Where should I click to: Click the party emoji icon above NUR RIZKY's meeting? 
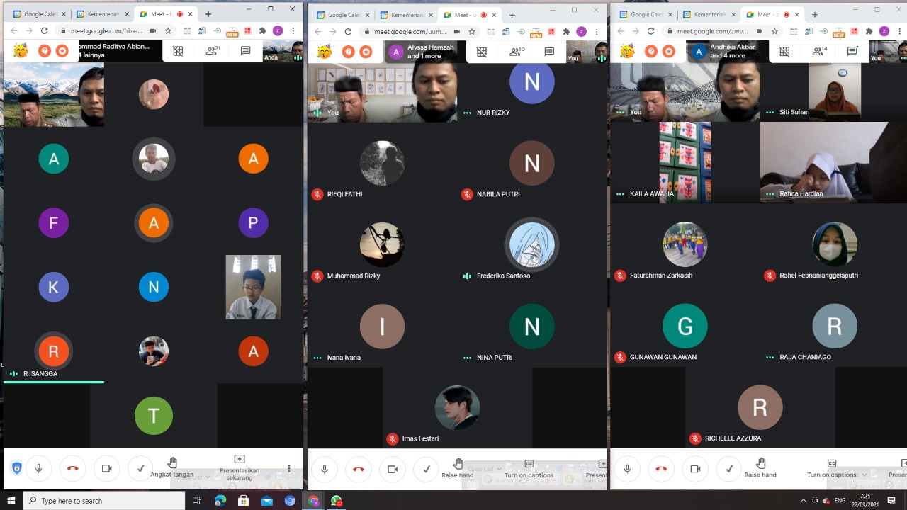click(x=325, y=51)
